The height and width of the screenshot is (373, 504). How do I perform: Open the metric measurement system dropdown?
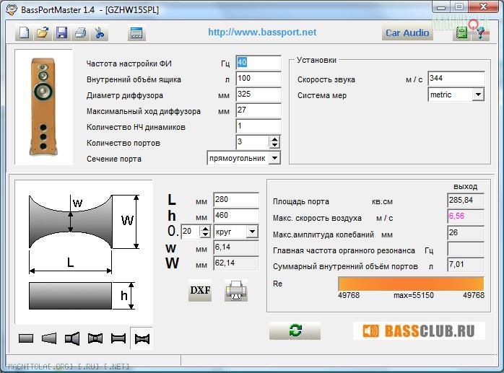(x=478, y=95)
